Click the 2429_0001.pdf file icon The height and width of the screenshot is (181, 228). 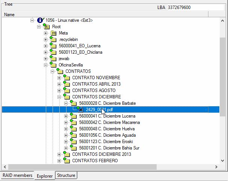pyautogui.click(x=80, y=110)
